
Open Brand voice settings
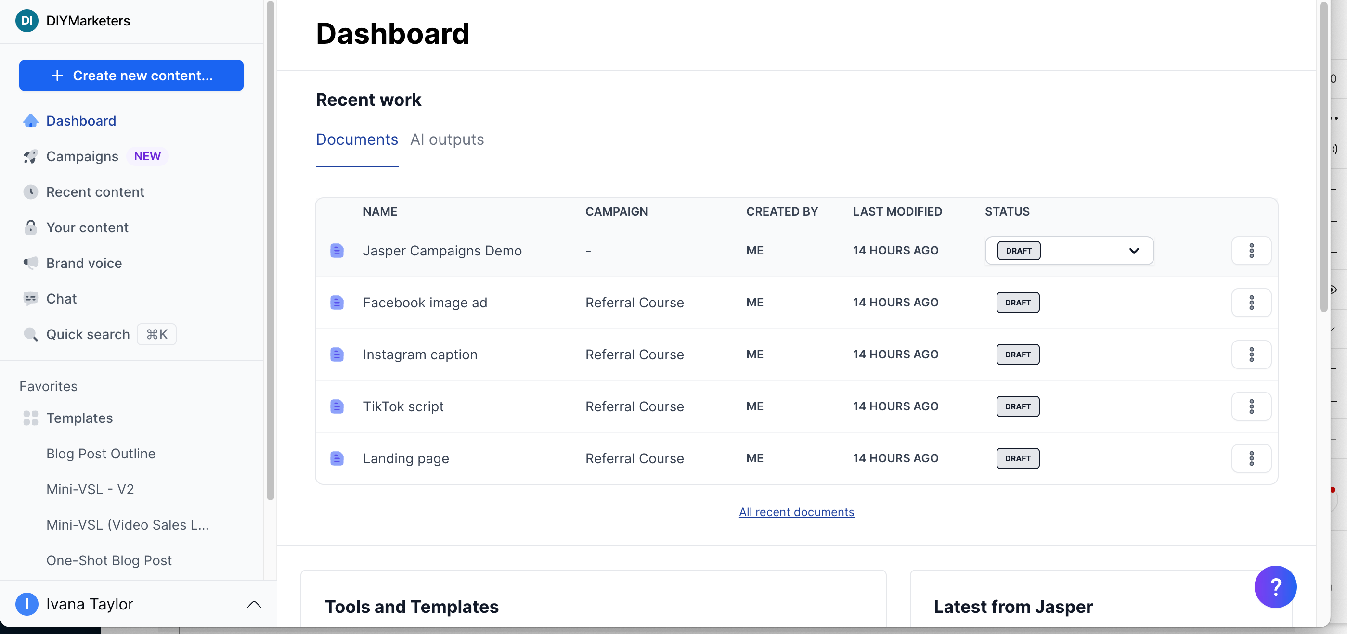point(84,263)
